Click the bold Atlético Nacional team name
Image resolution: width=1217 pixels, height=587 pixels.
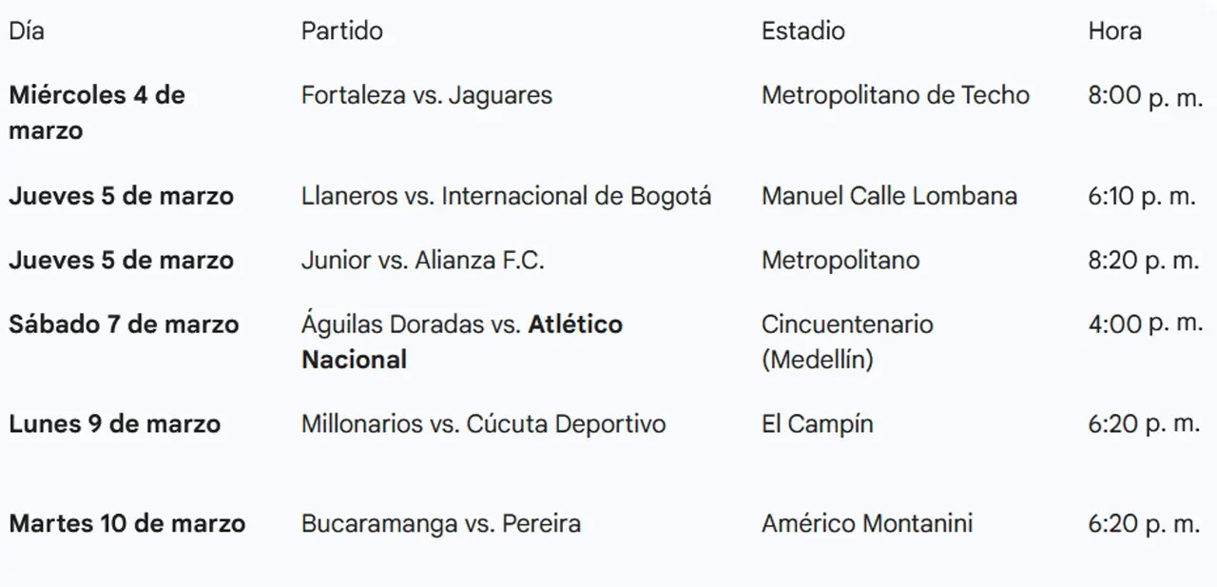(574, 325)
